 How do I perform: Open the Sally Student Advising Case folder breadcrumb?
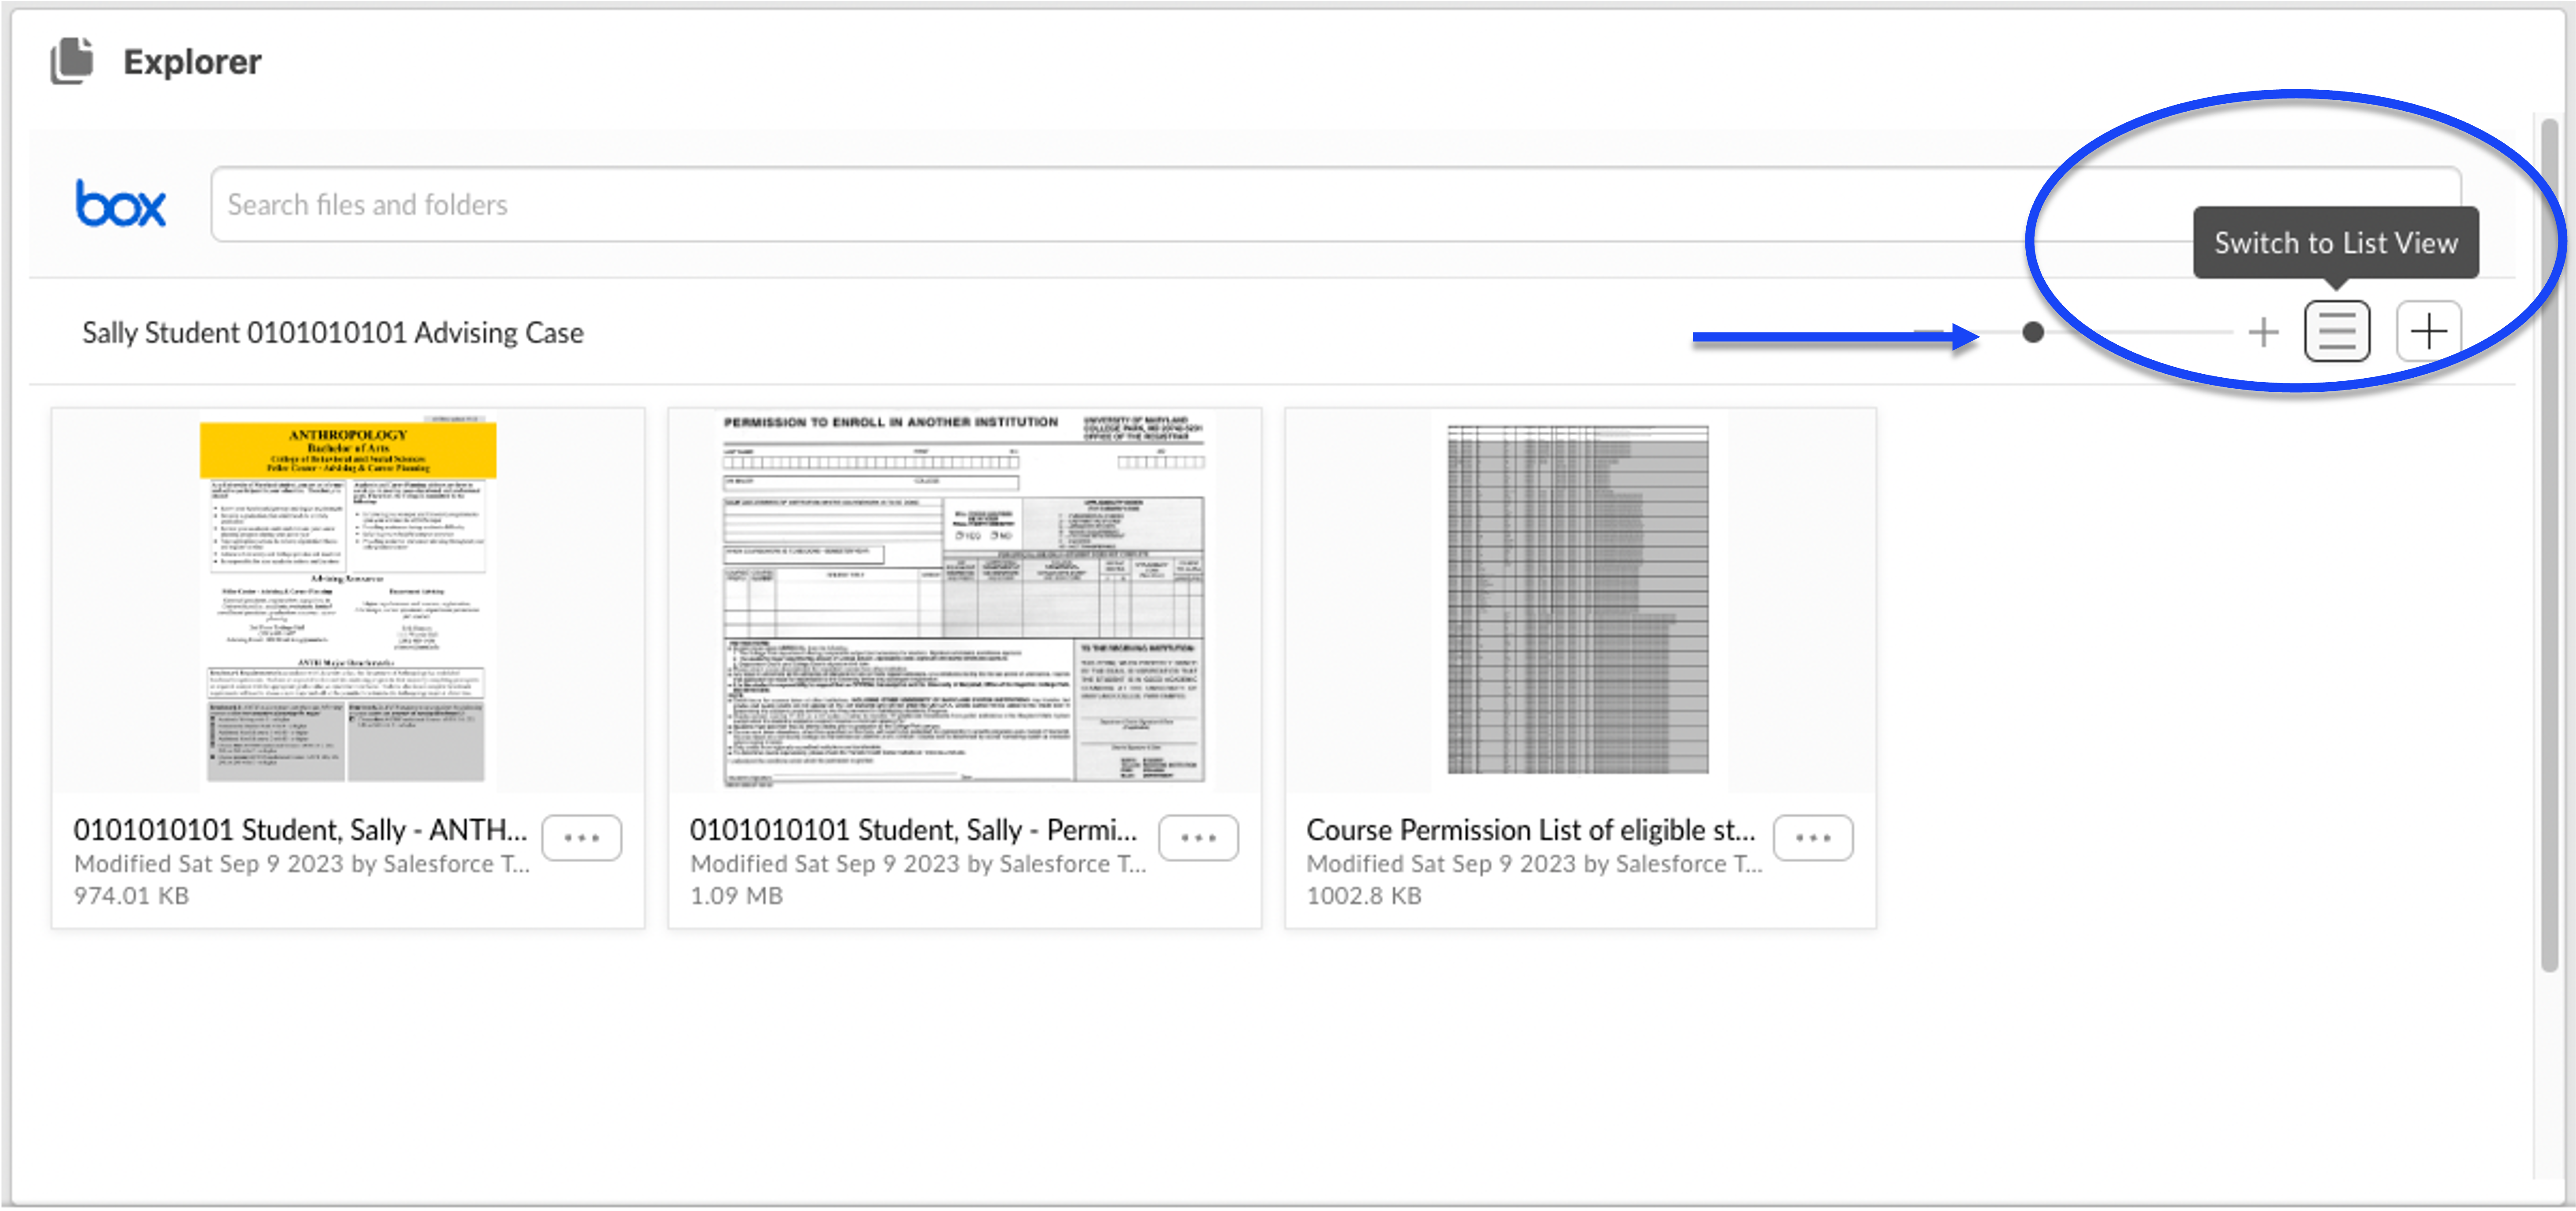tap(332, 332)
